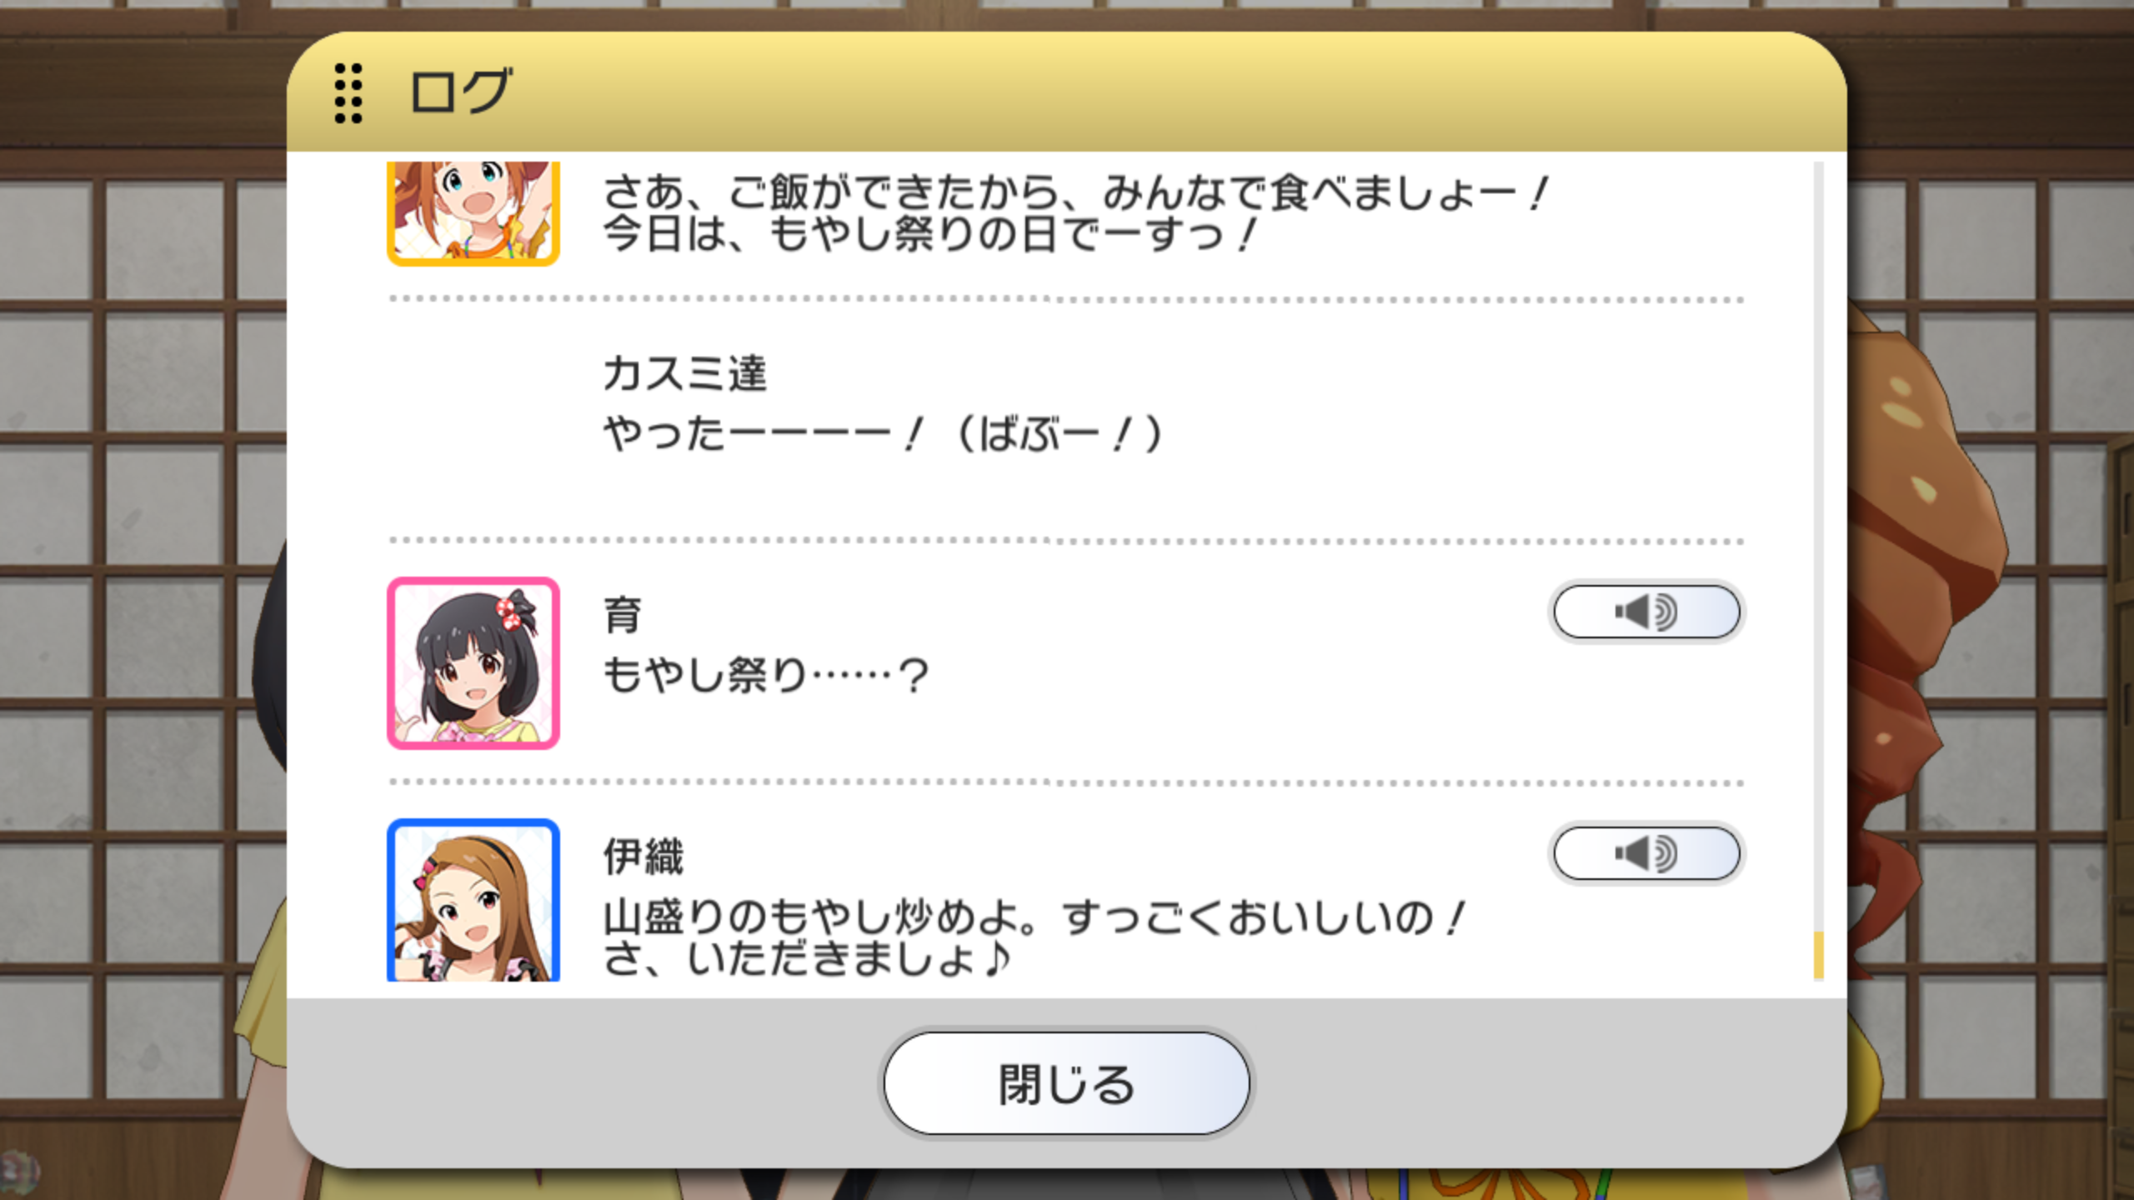
Task: Click 育's name label
Action: (623, 615)
